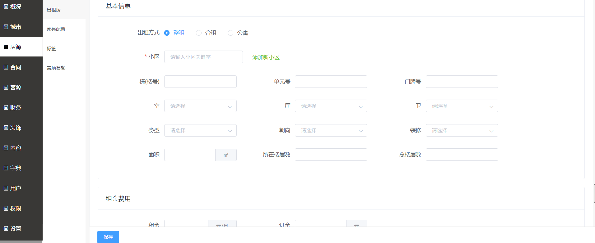Click the 添加新小区 link
595x243 pixels.
(x=266, y=57)
